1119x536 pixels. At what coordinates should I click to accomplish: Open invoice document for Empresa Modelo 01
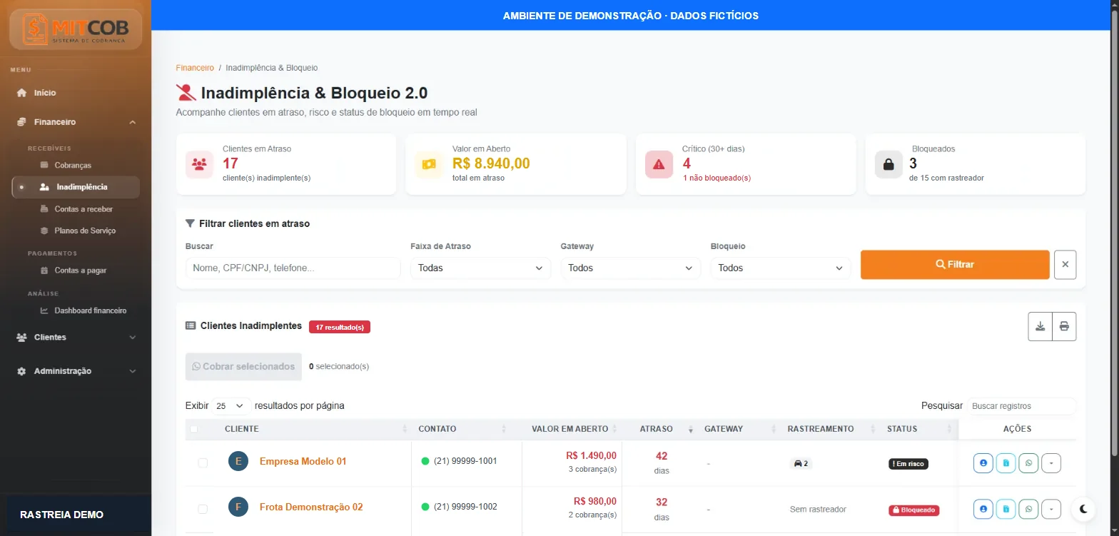[1006, 463]
